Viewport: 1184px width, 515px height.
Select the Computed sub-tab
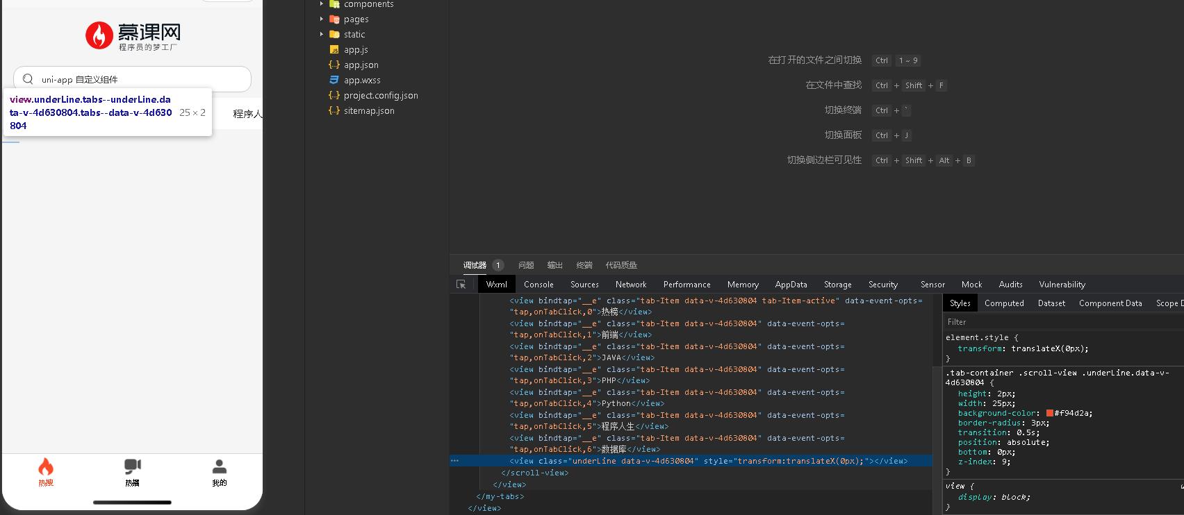tap(1004, 303)
